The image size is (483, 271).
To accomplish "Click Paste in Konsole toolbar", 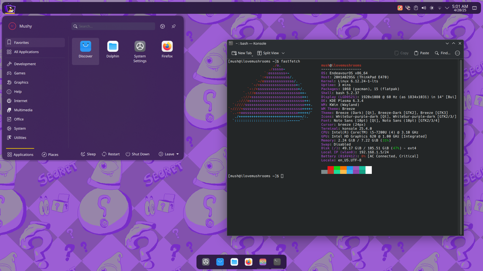I will click(x=422, y=53).
